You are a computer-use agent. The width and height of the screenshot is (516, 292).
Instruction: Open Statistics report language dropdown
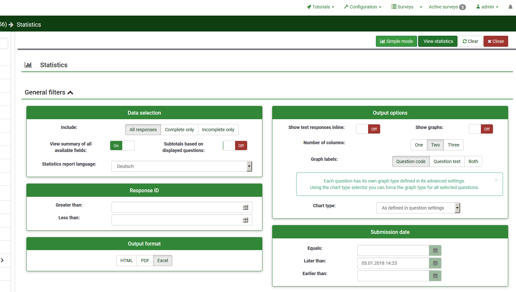(181, 166)
